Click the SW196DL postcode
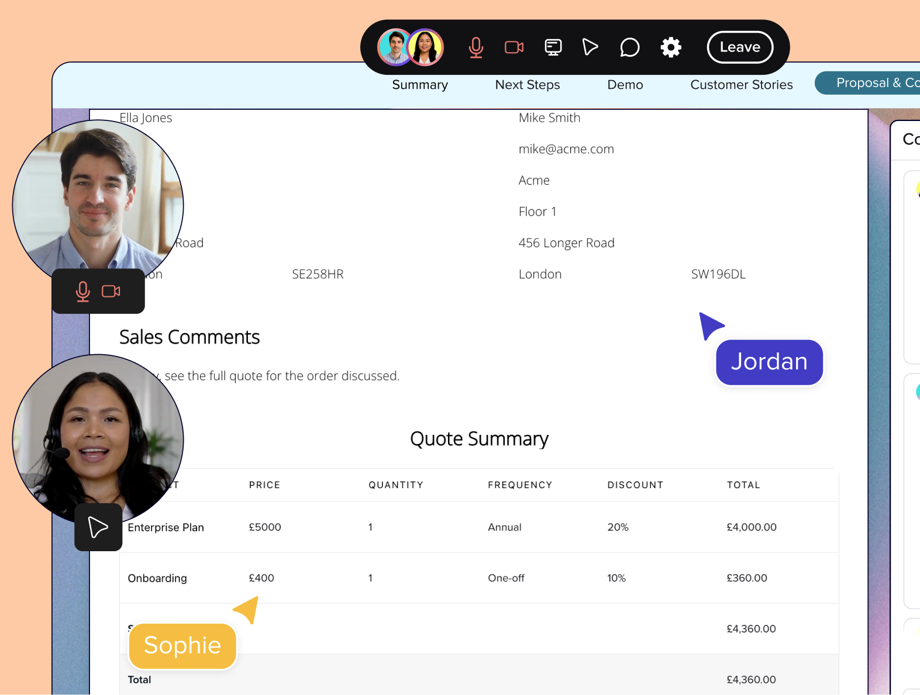 tap(718, 274)
